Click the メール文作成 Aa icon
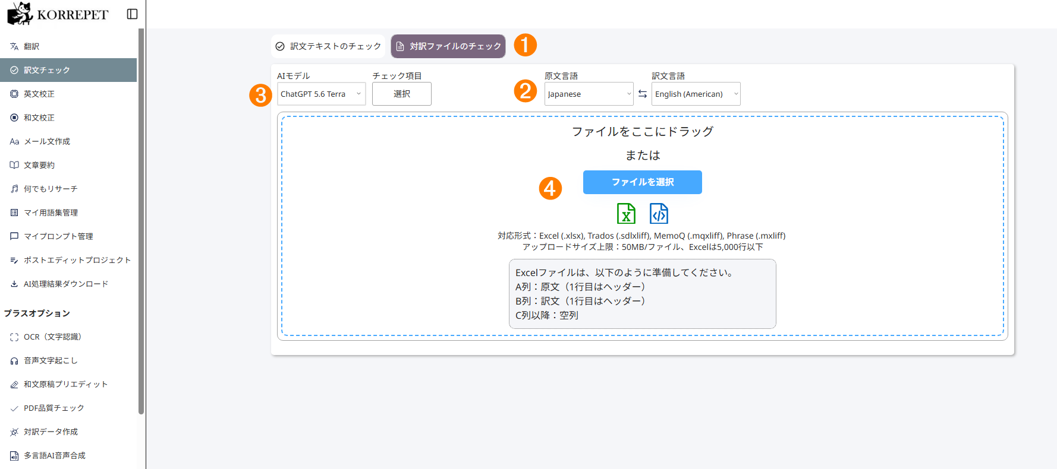The height and width of the screenshot is (469, 1057). coord(14,141)
